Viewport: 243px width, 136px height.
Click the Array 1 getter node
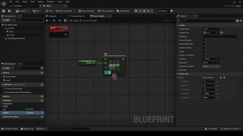click(x=87, y=63)
